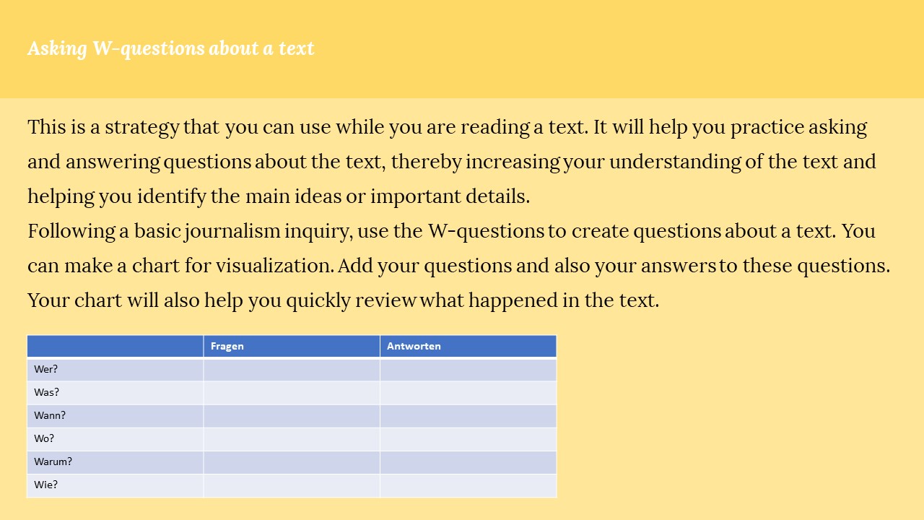Click the slide title 'Asking W-questions about a text'
Viewport: 924px width, 520px height.
tap(171, 48)
